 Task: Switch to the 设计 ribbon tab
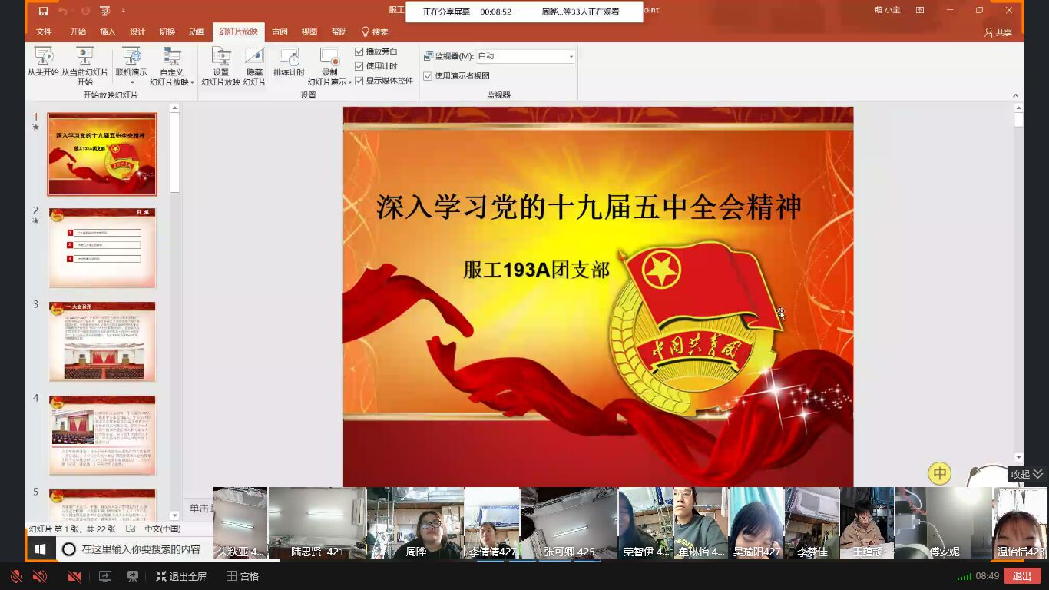click(137, 32)
